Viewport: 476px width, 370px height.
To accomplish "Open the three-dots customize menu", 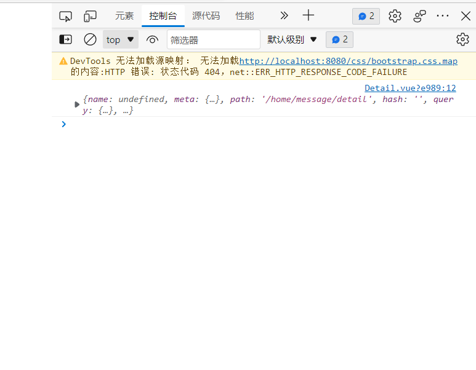I will click(442, 15).
